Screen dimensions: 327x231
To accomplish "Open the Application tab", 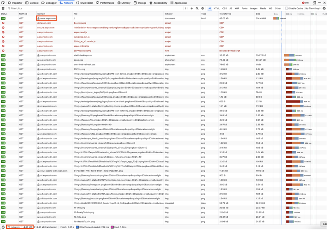I will coord(178,3).
